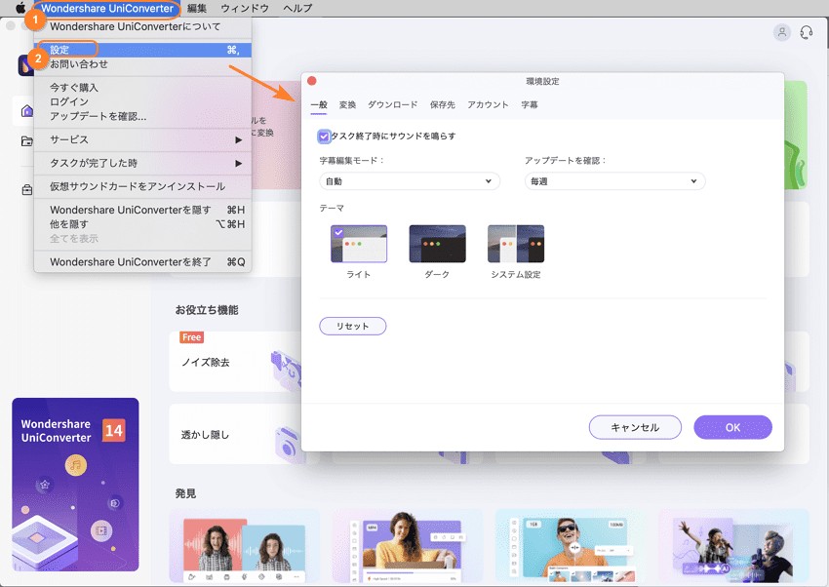
Task: Close the 環境設定 dialog with red button
Action: pos(312,81)
